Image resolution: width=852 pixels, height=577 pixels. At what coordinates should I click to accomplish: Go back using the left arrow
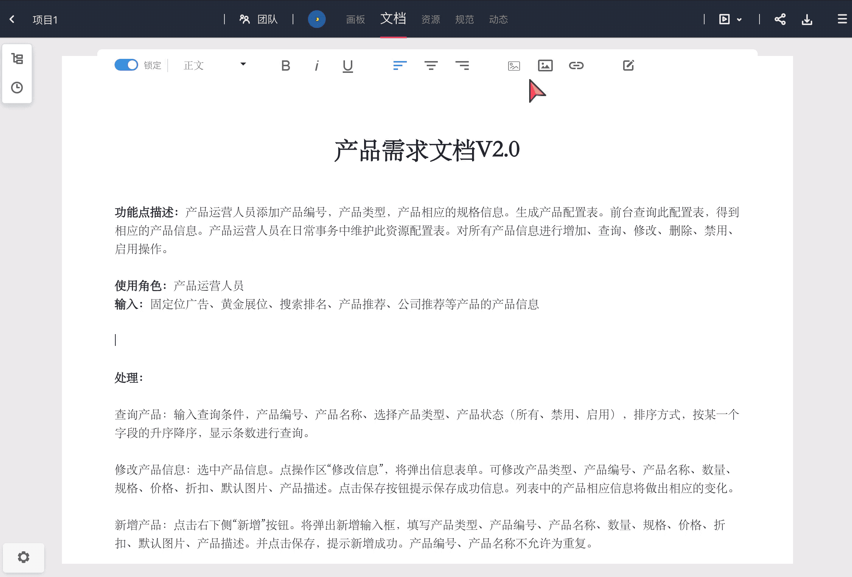[12, 19]
